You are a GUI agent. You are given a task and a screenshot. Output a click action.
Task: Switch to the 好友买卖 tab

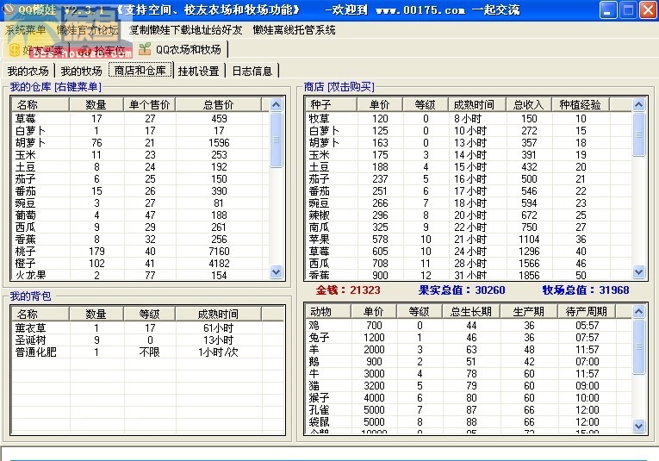(36, 51)
